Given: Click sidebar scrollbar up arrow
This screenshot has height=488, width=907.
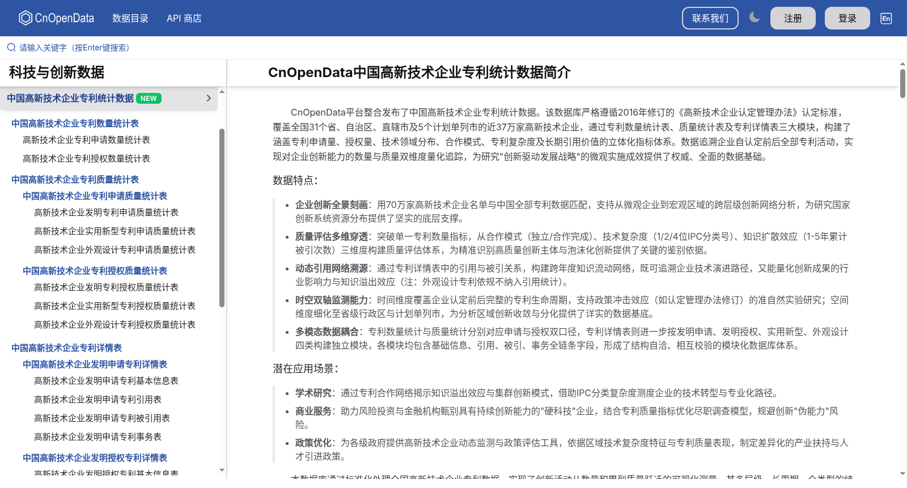Looking at the screenshot, I should 222,91.
